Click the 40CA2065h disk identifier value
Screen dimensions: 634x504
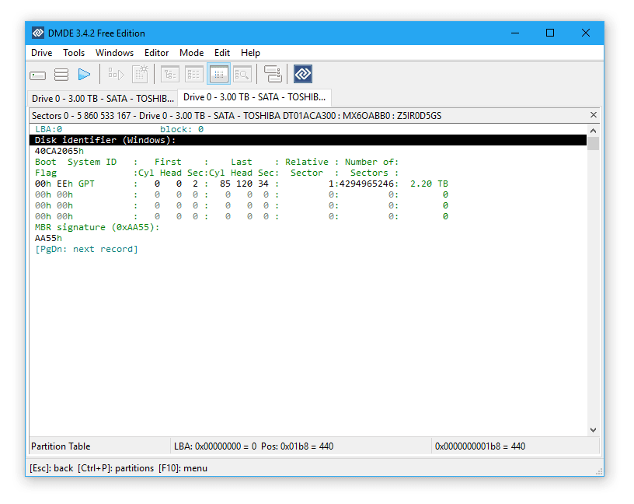59,151
